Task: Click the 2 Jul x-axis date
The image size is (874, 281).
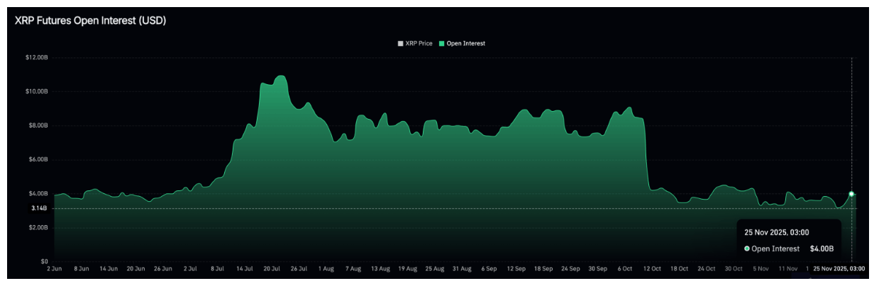Action: click(x=190, y=269)
